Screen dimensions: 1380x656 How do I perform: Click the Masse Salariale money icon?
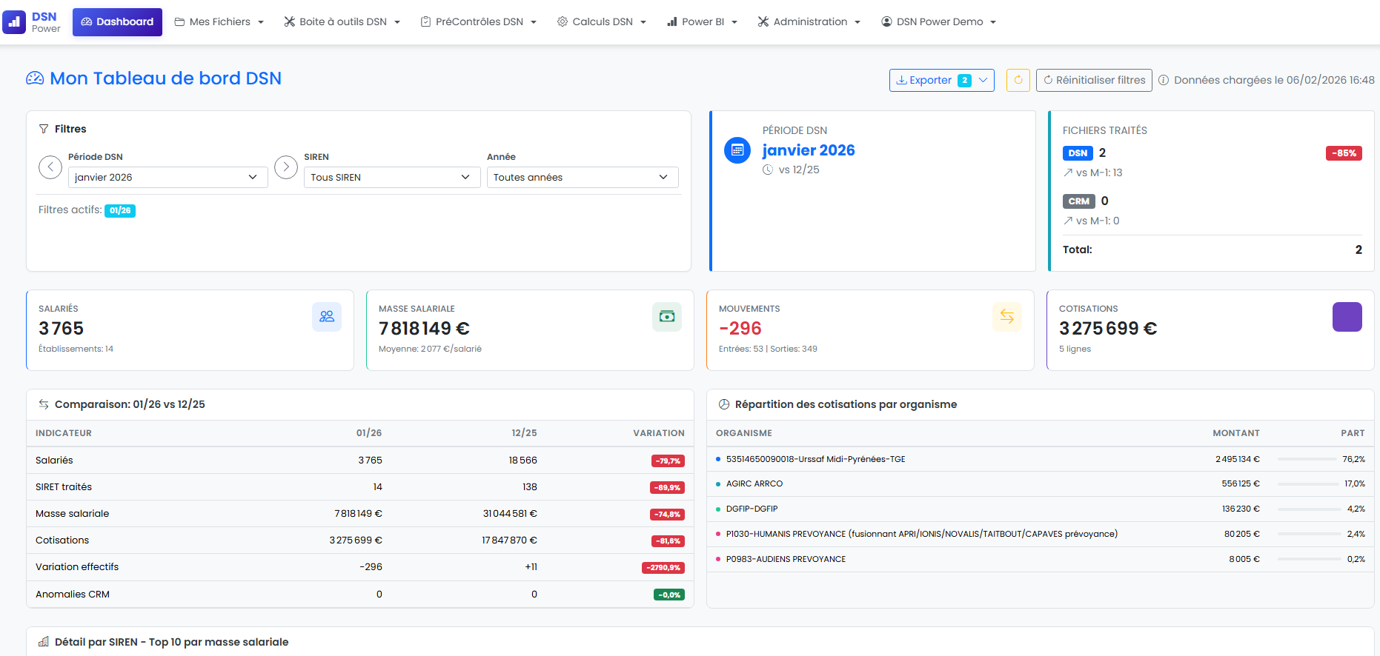[666, 317]
